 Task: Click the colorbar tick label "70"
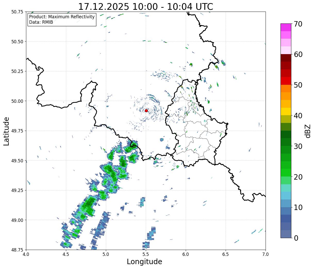click(x=298, y=24)
